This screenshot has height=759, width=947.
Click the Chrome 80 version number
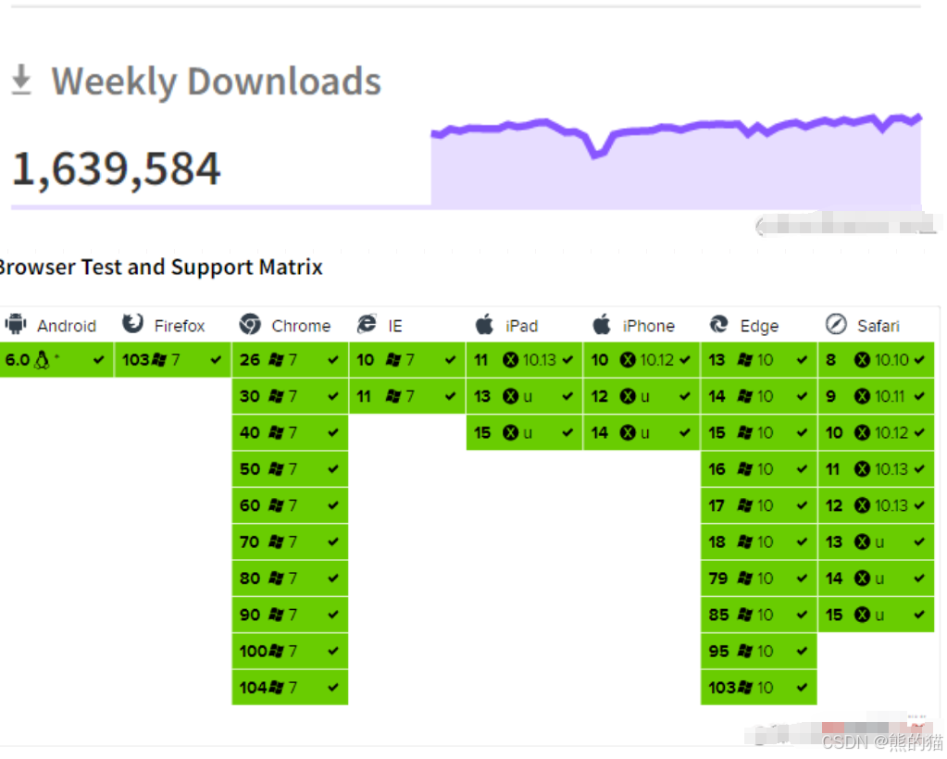[x=250, y=579]
